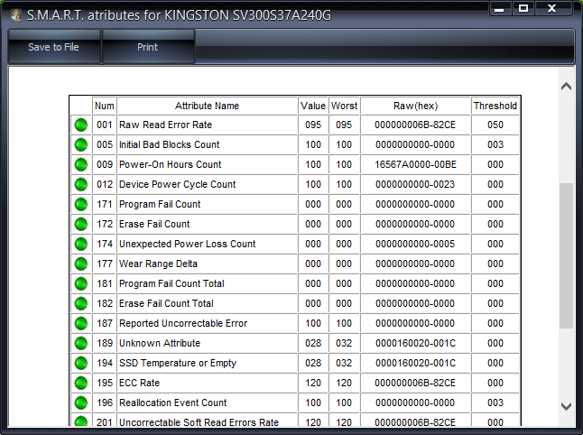This screenshot has height=435, width=583.
Task: Select the Worst column header
Action: click(345, 106)
